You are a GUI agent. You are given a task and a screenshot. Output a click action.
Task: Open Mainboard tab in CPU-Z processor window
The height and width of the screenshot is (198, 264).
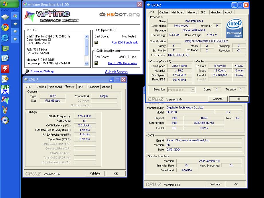pos(178,12)
